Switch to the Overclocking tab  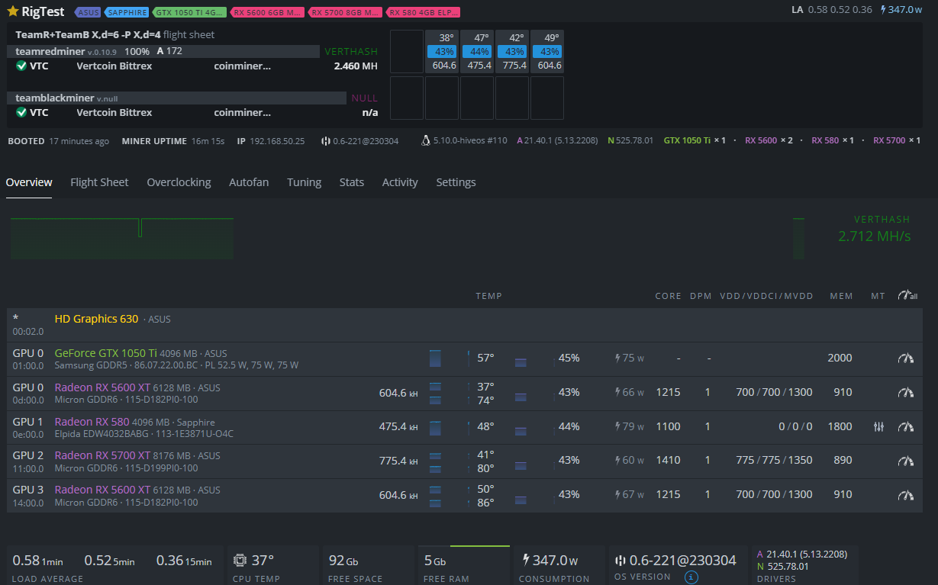point(179,182)
